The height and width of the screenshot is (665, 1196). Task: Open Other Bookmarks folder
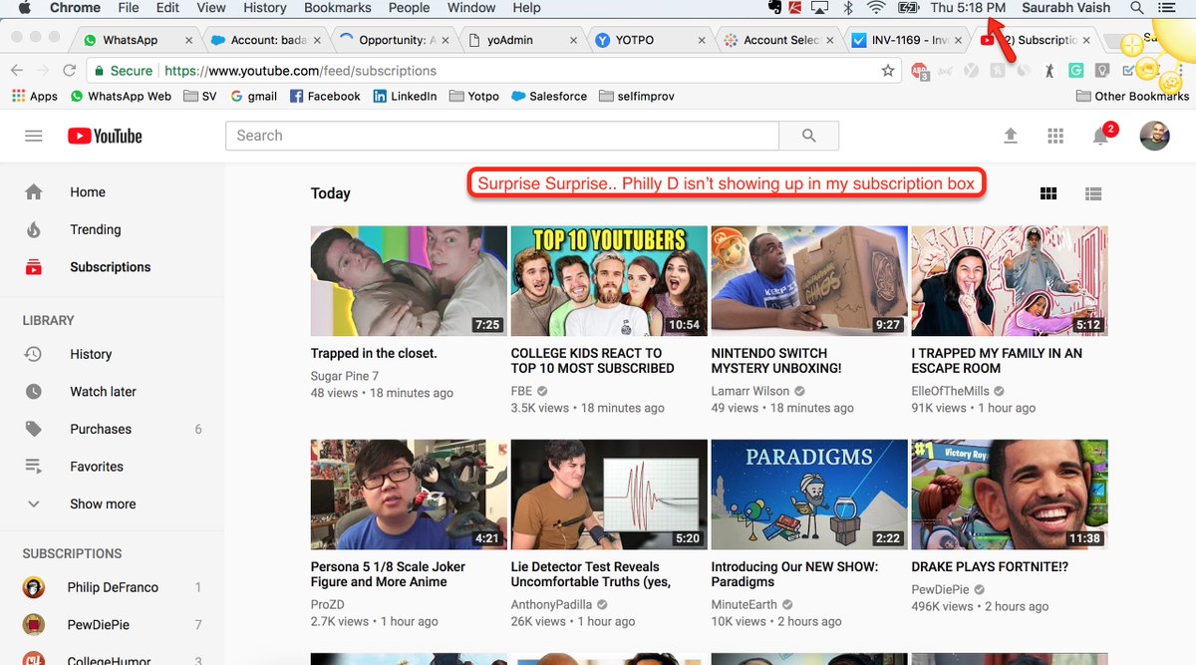(x=1133, y=97)
